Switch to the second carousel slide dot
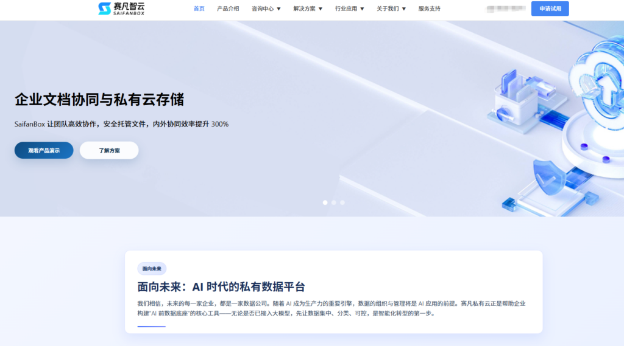 [334, 202]
